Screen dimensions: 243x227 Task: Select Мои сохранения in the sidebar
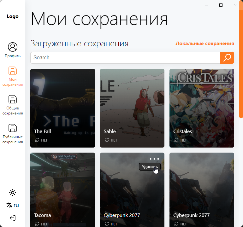[13, 77]
